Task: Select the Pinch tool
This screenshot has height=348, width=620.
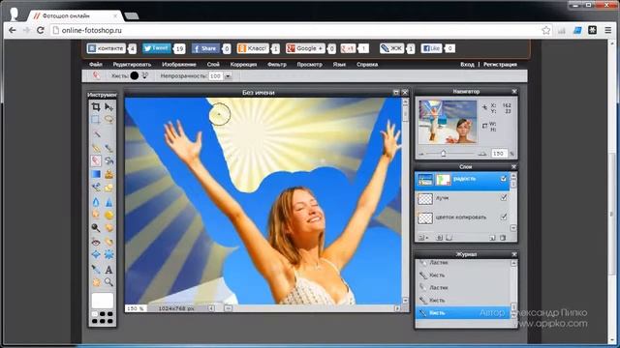Action: (108, 254)
